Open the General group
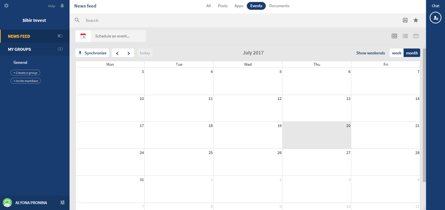The width and height of the screenshot is (445, 210). 20,62
